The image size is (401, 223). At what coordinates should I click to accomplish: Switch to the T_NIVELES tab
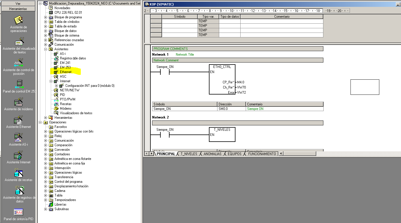coord(189,154)
